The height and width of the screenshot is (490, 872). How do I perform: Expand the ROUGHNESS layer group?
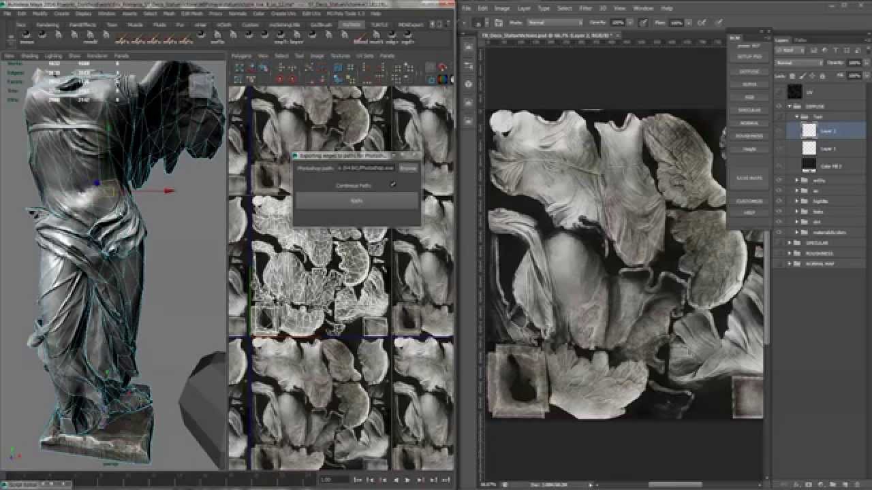790,253
